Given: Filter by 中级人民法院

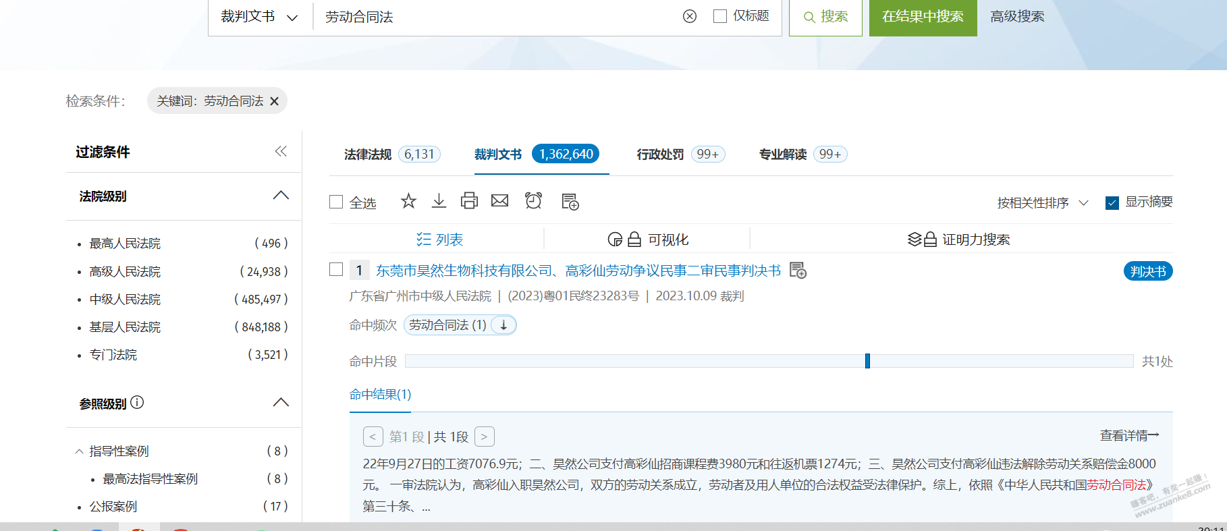Looking at the screenshot, I should pos(125,299).
